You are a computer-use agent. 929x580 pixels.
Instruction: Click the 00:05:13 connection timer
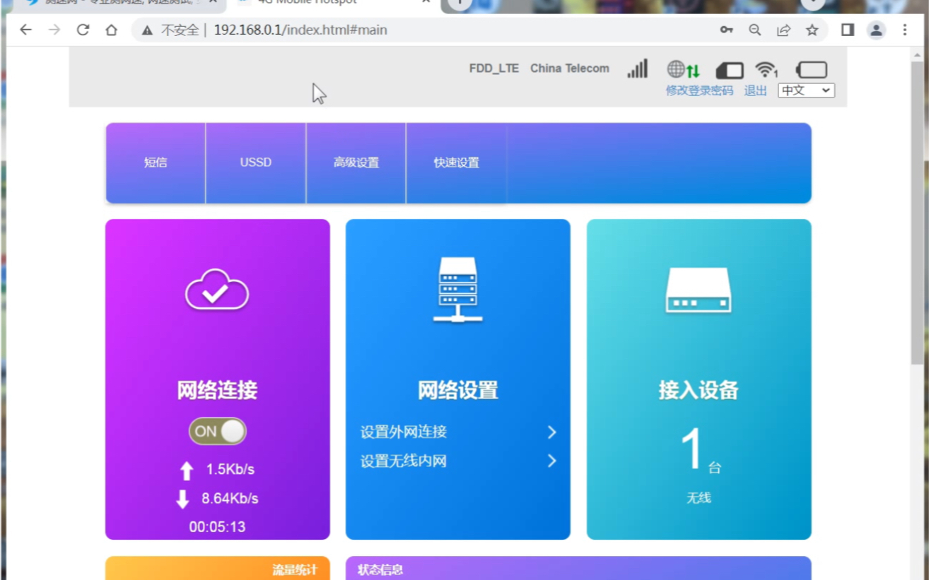[x=217, y=527]
